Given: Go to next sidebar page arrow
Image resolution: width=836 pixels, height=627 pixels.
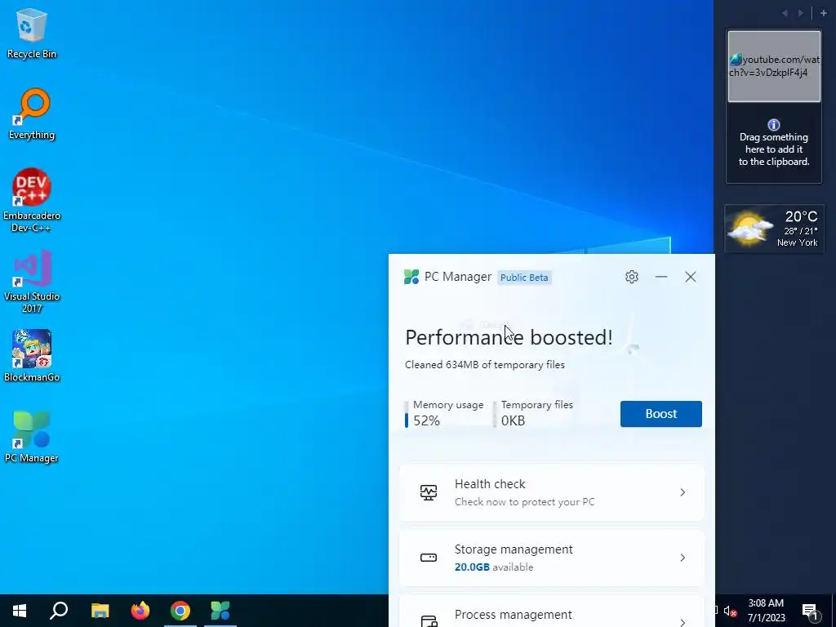Looking at the screenshot, I should pyautogui.click(x=801, y=13).
